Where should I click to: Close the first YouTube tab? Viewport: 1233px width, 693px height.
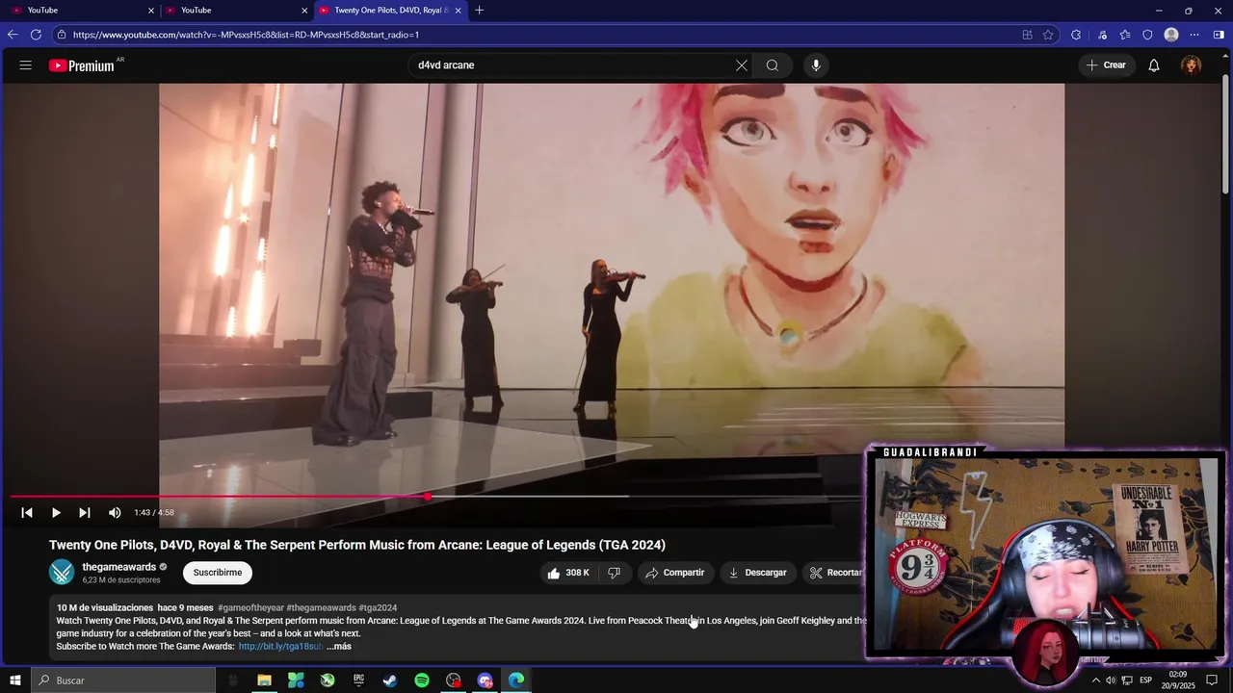tap(151, 11)
